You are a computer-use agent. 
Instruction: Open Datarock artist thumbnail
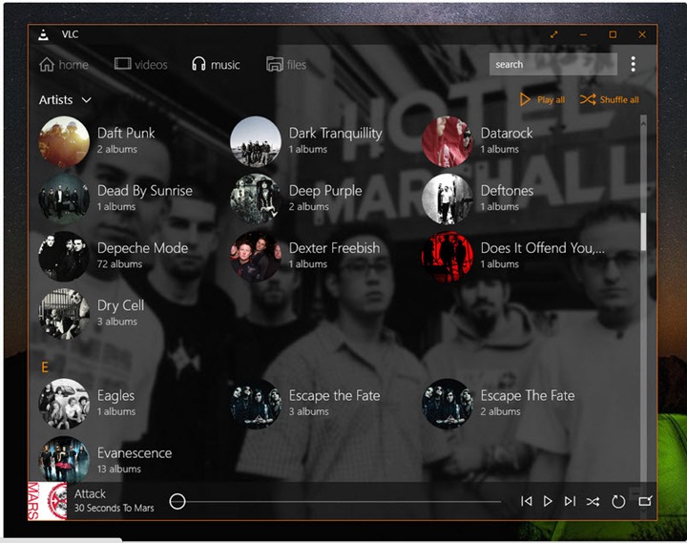[447, 141]
